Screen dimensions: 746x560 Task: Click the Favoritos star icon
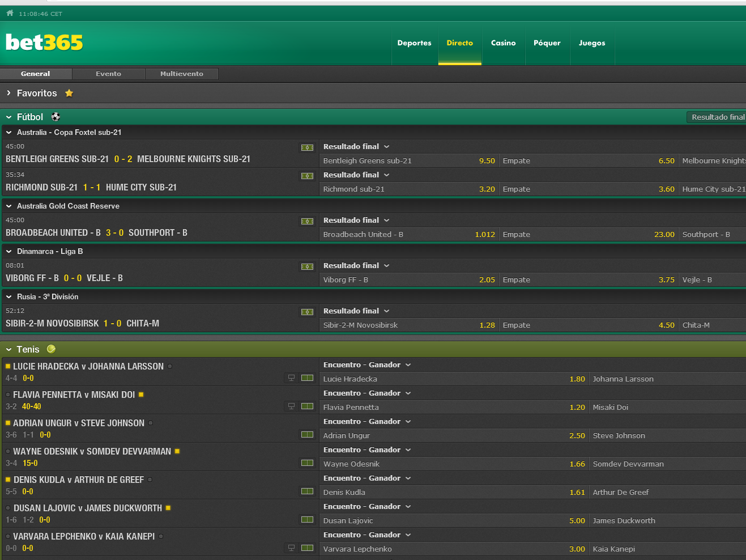(69, 93)
